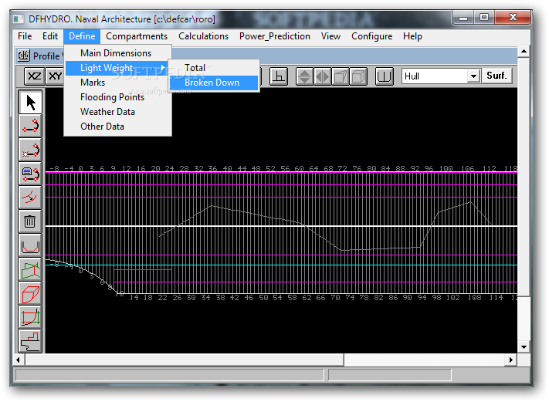Select the red U-shaped section tool
Image resolution: width=549 pixels, height=402 pixels.
click(30, 245)
